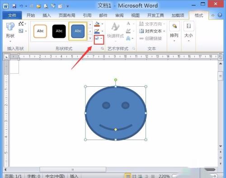Viewport: 226px width, 178px height.
Task: Click the Previous Page double arrow button
Action: (x=221, y=152)
